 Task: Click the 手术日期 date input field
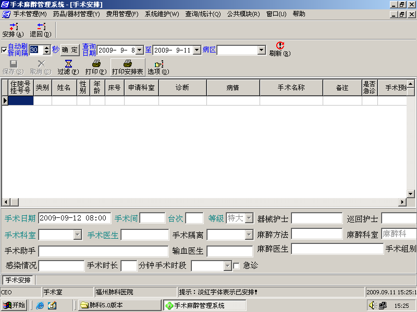(x=75, y=218)
